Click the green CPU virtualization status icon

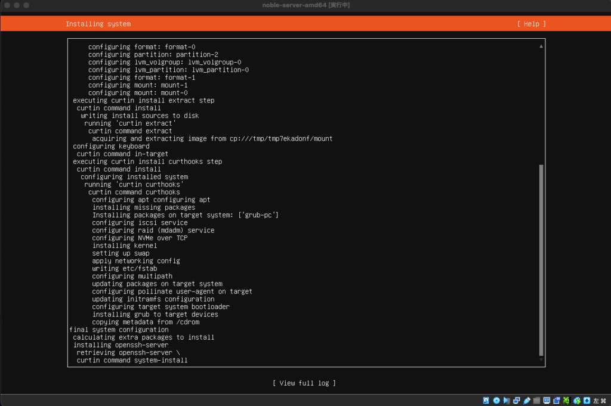coord(566,401)
